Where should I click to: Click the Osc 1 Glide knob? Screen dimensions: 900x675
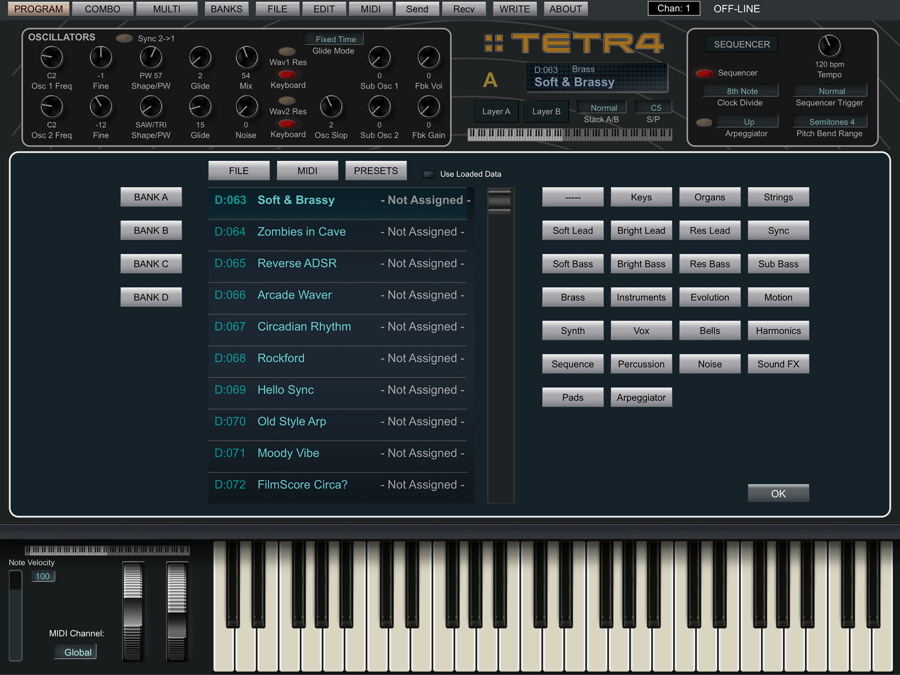pos(200,57)
